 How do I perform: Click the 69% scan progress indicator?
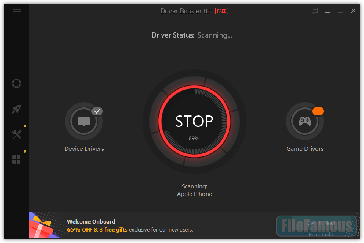click(194, 138)
